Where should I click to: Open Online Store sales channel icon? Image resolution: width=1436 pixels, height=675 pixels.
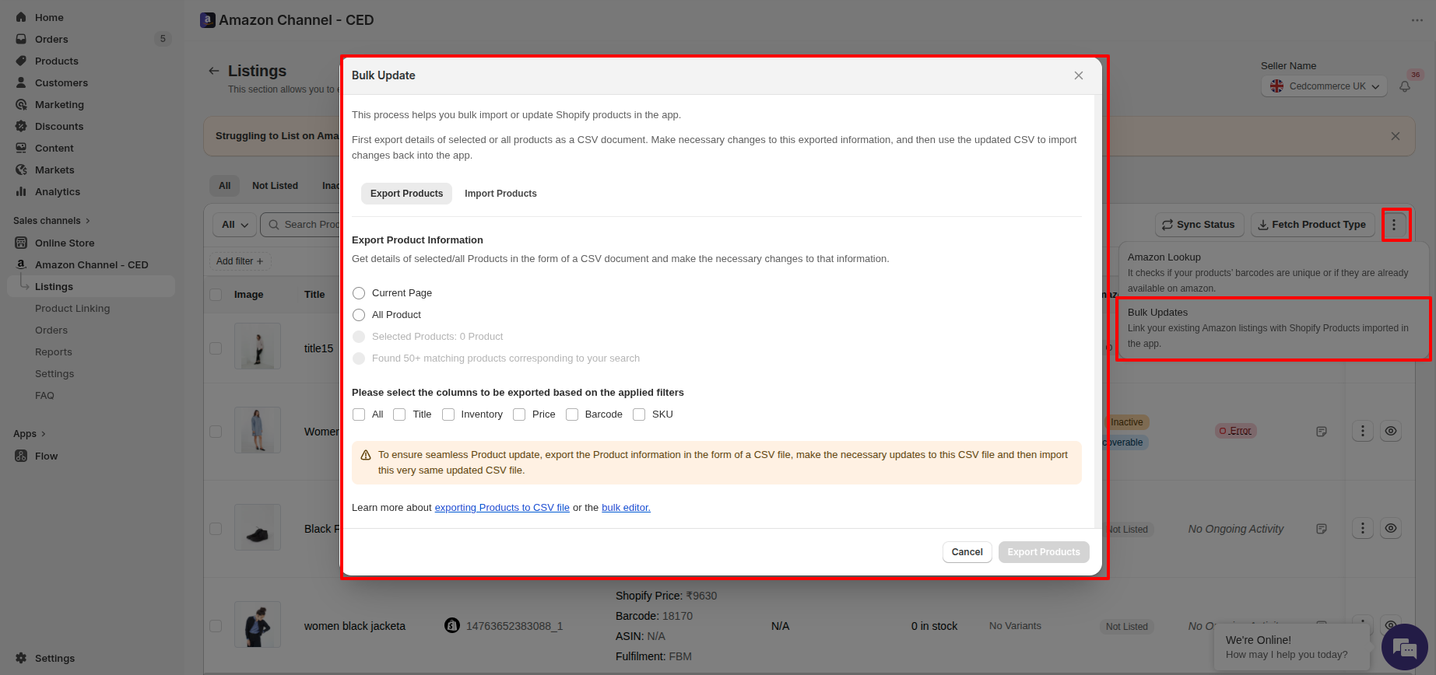21,243
